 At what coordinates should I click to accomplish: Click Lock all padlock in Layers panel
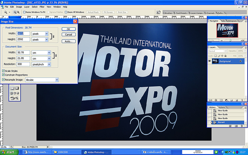click(x=225, y=56)
